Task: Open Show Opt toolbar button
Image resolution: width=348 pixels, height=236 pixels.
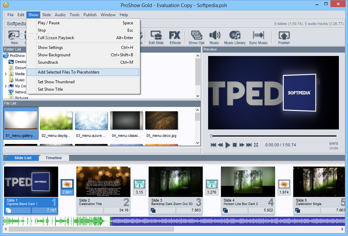Action: pyautogui.click(x=196, y=37)
